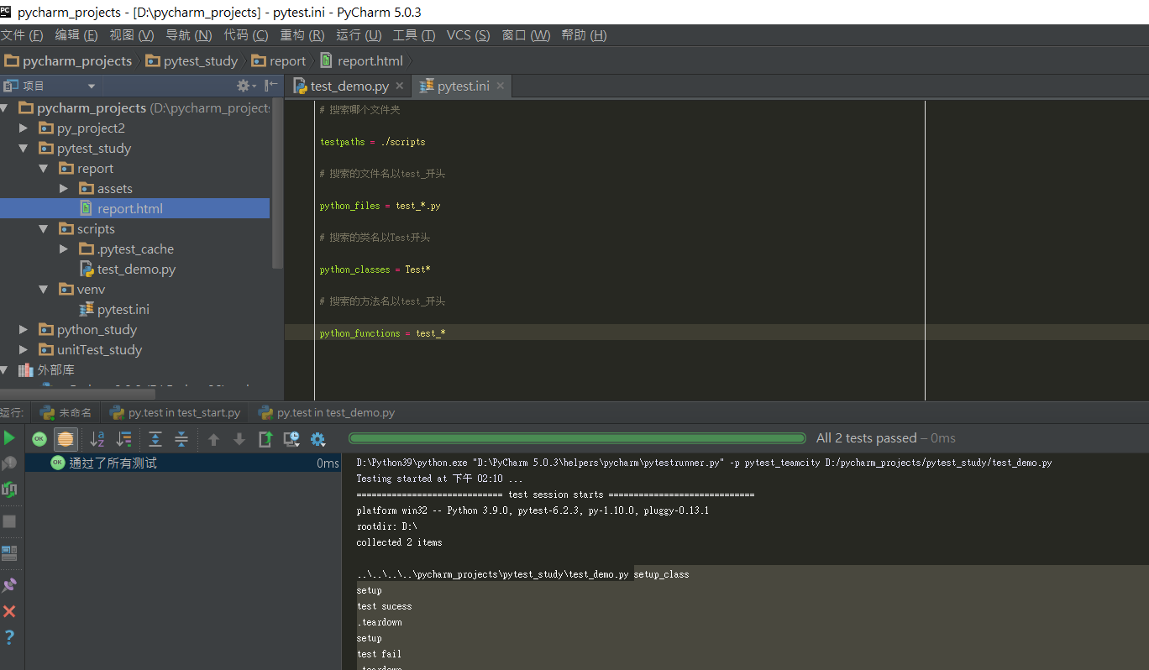The image size is (1149, 670).
Task: Toggle show passed tests OK icon
Action: (39, 438)
